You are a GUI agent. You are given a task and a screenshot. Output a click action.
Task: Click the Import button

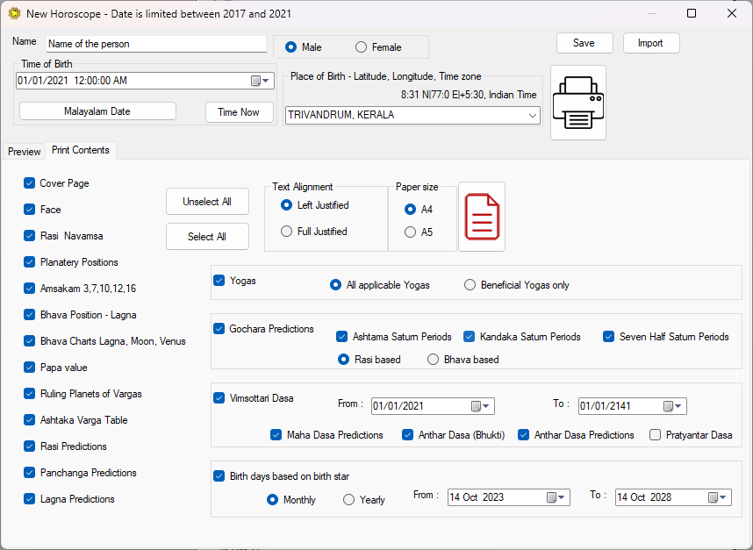tap(650, 43)
